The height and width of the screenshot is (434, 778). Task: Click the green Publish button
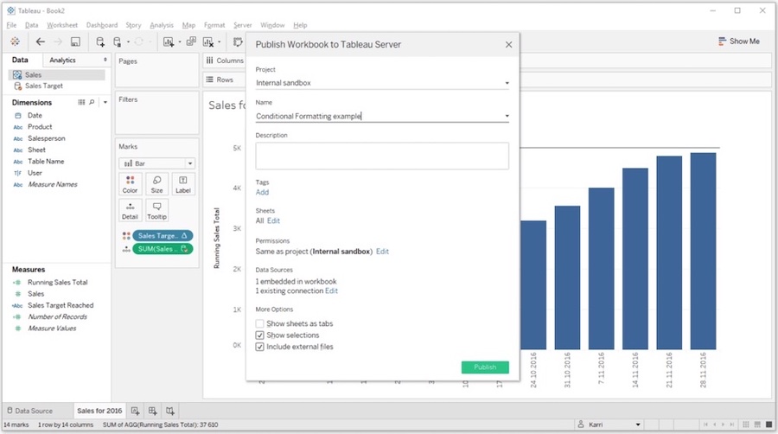click(x=485, y=367)
